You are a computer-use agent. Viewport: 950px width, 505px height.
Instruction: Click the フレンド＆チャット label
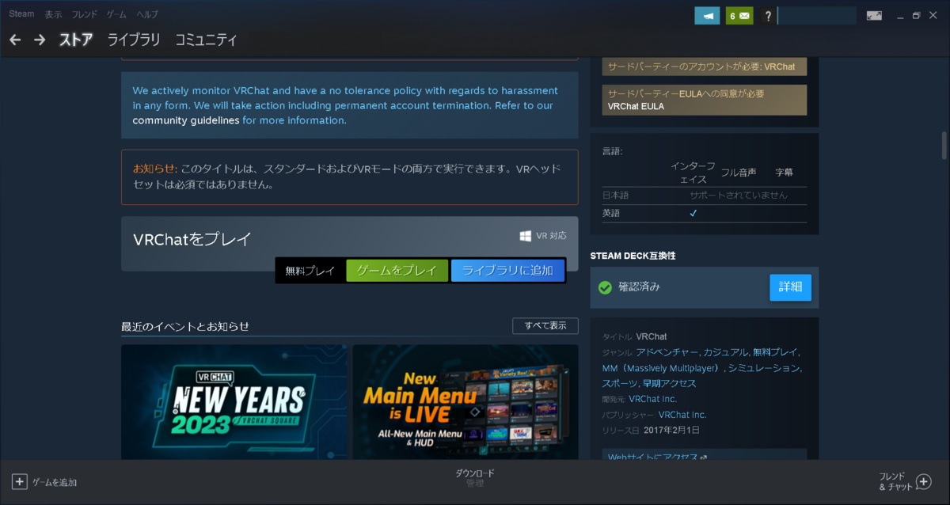pos(895,481)
